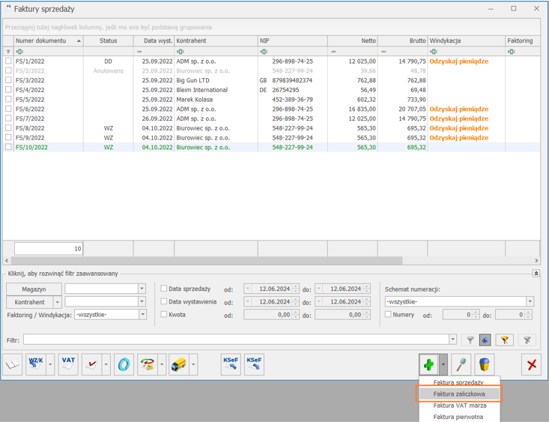
Task: Open dropdown arrow next to the plus button
Action: 443,365
